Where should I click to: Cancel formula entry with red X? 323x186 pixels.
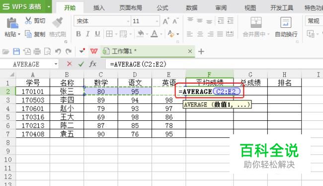pyautogui.click(x=70, y=64)
